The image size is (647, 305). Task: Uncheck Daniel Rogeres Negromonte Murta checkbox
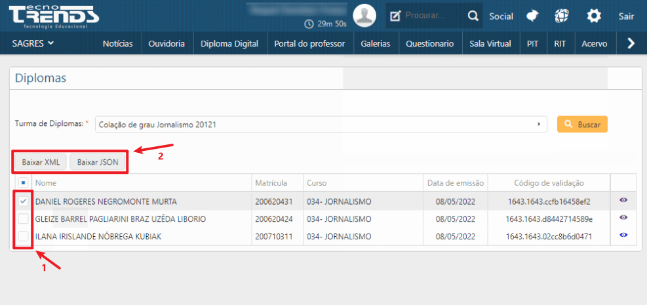pyautogui.click(x=23, y=201)
